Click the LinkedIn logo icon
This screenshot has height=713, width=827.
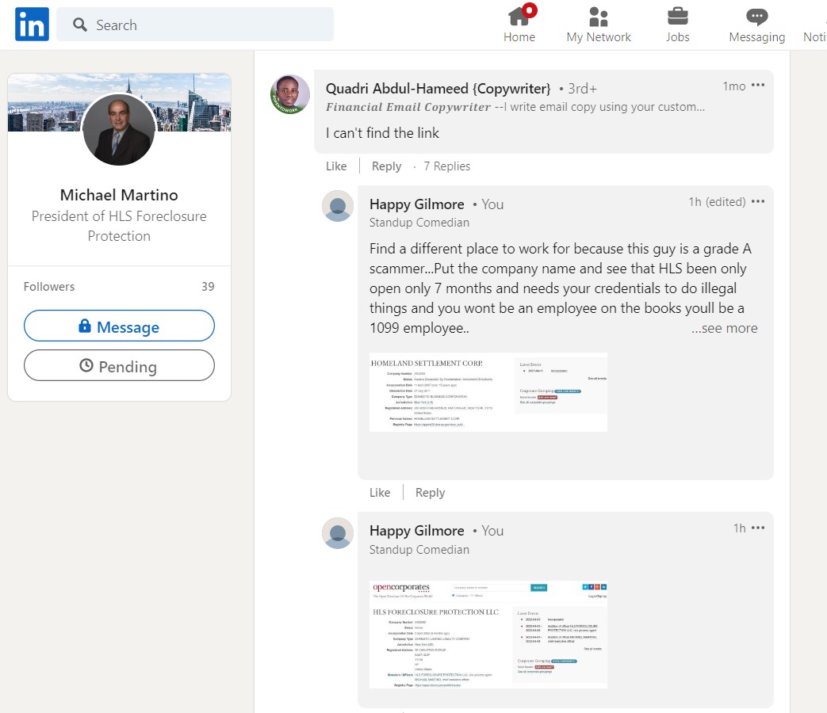click(32, 25)
